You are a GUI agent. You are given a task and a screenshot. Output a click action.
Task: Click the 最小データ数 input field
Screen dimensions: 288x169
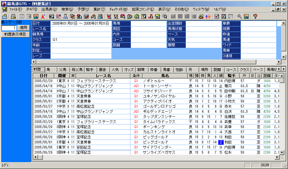coord(9,28)
